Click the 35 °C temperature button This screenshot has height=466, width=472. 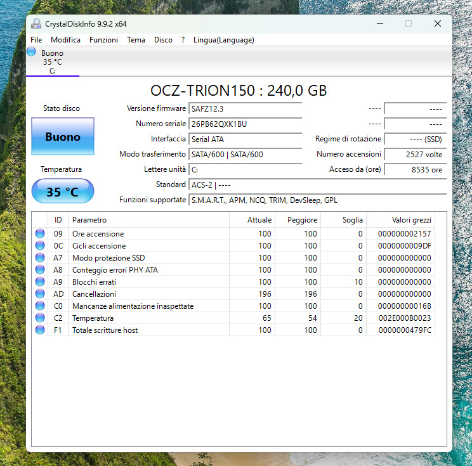coord(63,191)
